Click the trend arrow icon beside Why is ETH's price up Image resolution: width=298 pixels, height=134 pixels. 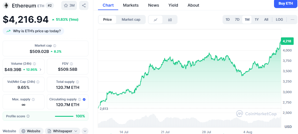pos(8,31)
